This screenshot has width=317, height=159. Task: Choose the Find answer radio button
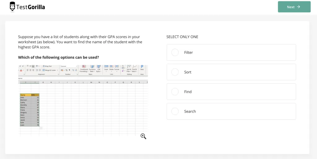[175, 92]
